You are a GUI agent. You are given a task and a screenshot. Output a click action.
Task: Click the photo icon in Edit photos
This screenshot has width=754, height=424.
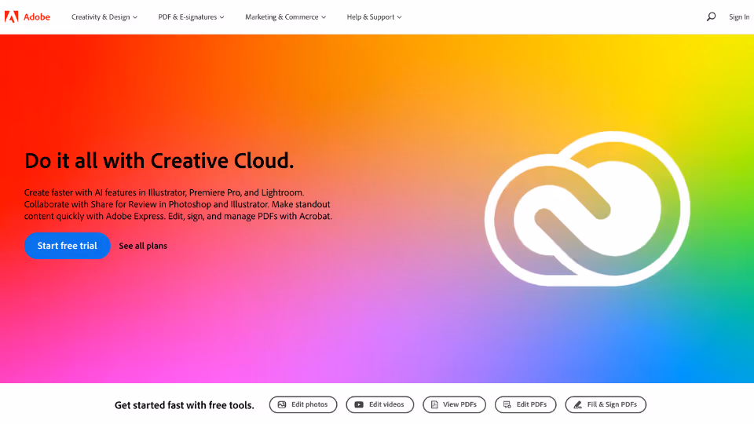(x=282, y=405)
